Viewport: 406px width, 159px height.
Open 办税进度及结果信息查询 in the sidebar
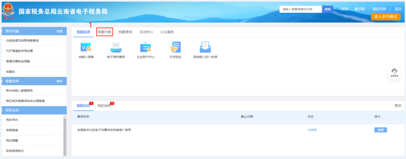(22, 40)
